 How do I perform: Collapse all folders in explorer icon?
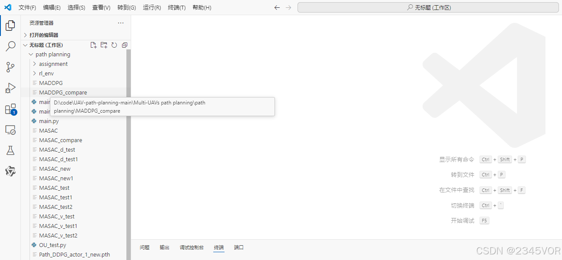click(125, 45)
